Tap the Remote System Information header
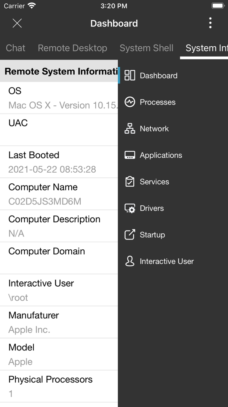This screenshot has height=407, width=228. click(59, 71)
